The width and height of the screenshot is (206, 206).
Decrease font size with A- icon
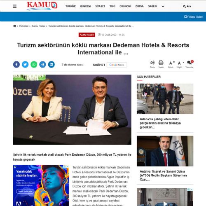[180, 64]
